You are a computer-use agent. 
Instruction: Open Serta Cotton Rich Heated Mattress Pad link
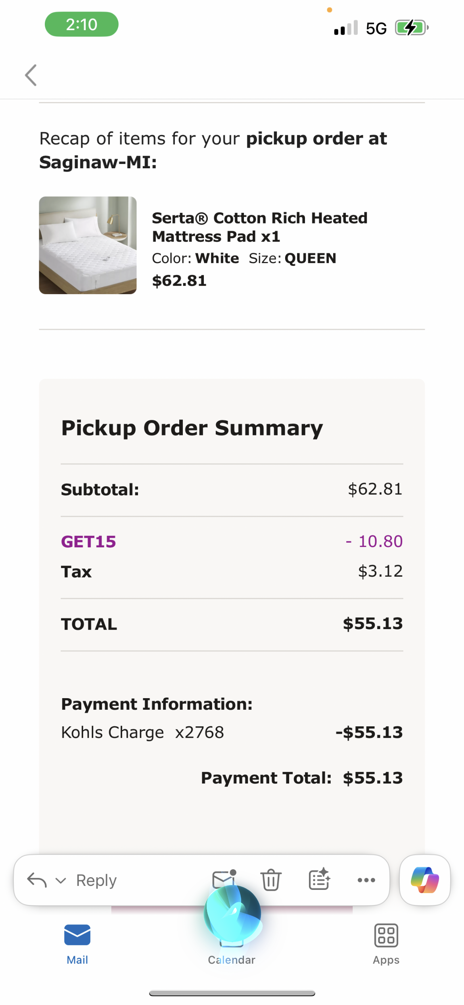[260, 227]
